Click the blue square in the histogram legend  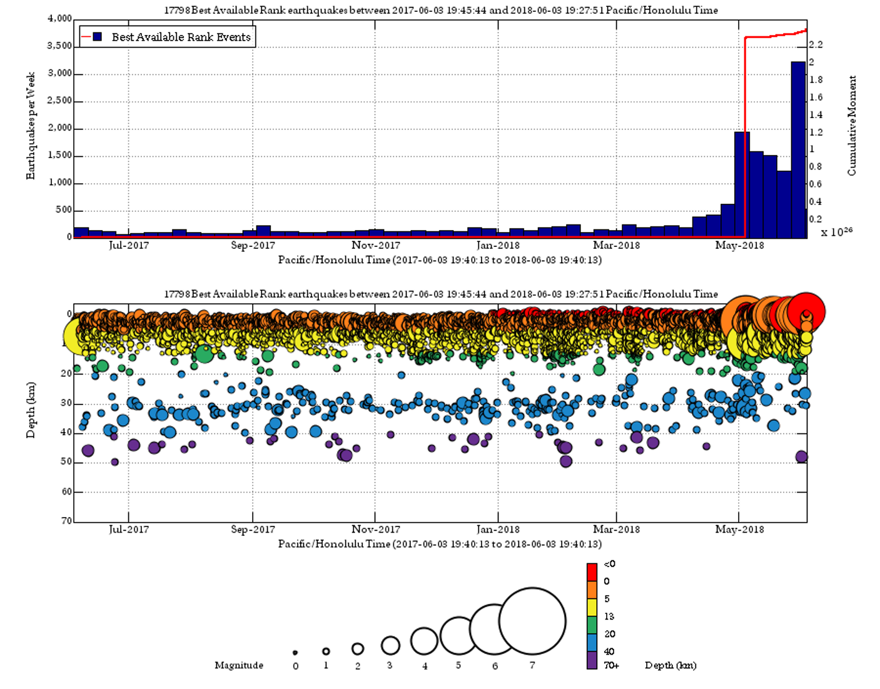(98, 37)
